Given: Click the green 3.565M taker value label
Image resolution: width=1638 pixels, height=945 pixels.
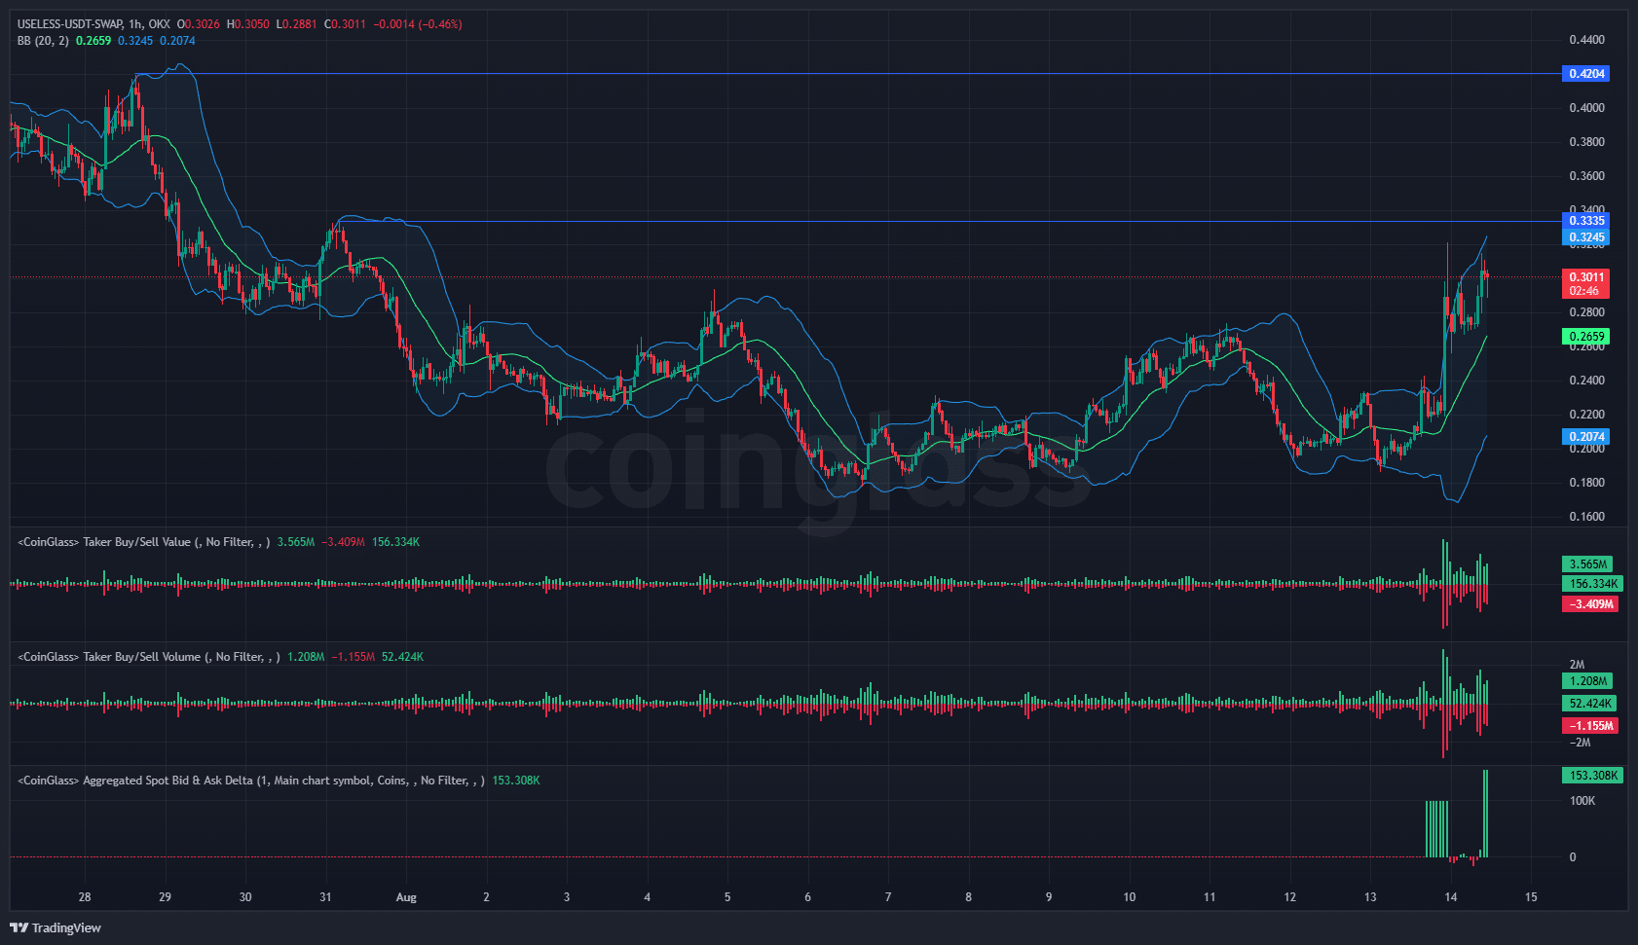Looking at the screenshot, I should click(1587, 564).
